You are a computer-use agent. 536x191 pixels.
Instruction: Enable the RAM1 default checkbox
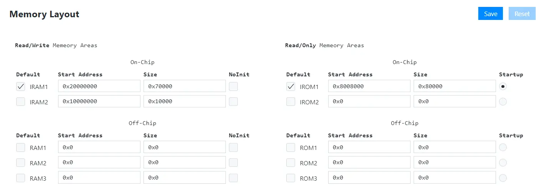coord(21,148)
